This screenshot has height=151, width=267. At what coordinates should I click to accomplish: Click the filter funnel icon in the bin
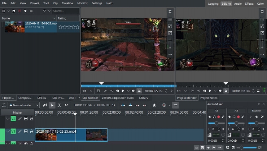coord(44,11)
